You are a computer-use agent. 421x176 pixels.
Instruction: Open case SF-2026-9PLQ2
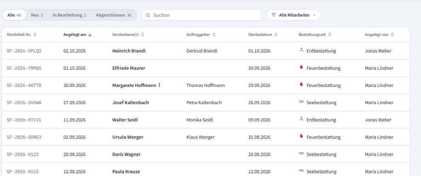pos(24,51)
